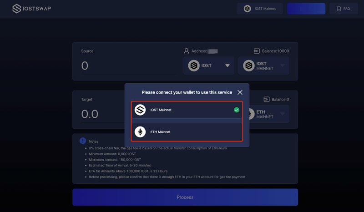Click the 'Balance:0' text in Target
Image resolution: width=364 pixels, height=212 pixels.
[x=280, y=99]
